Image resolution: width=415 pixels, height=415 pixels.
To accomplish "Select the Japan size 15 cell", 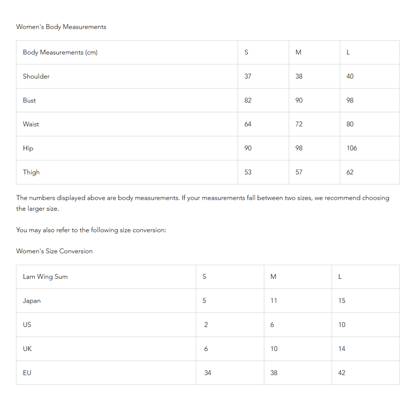I will 342,301.
